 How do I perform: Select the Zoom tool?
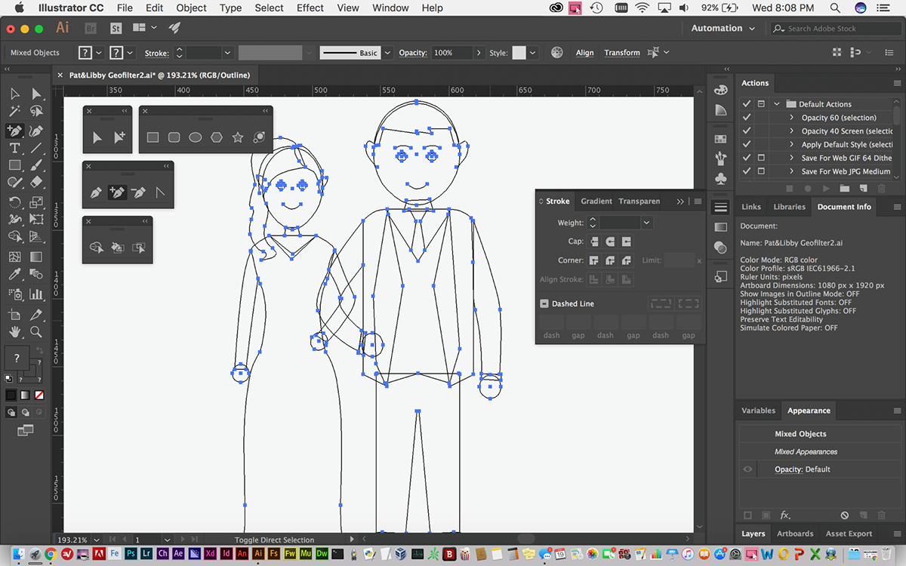pyautogui.click(x=36, y=331)
